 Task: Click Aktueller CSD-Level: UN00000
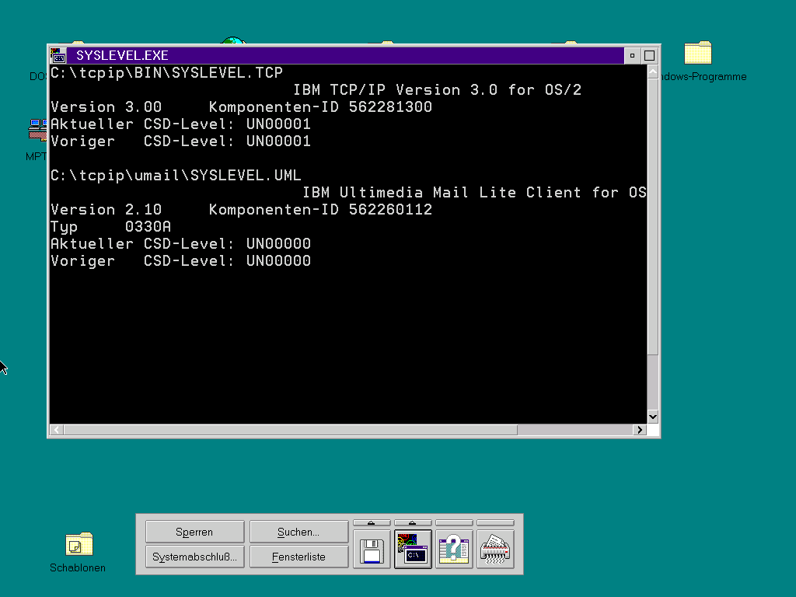(180, 244)
